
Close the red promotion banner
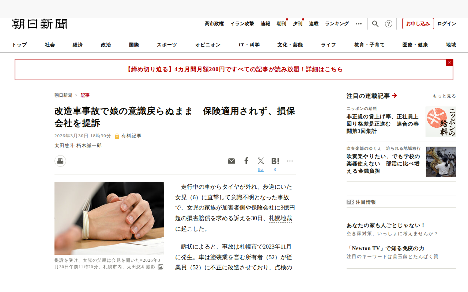[450, 62]
